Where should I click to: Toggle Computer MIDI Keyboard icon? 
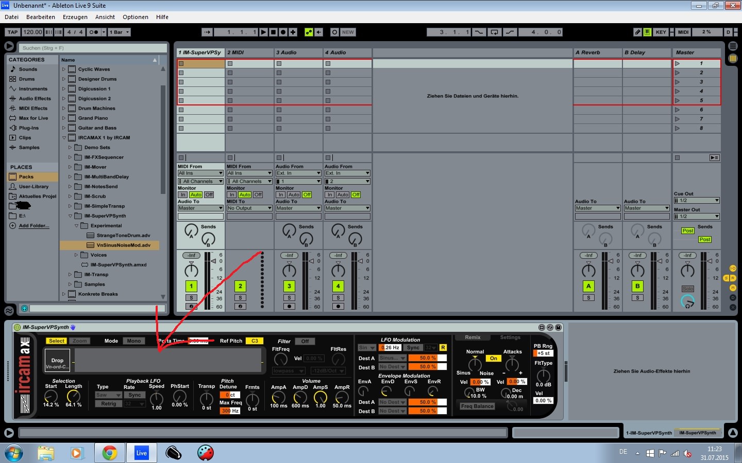point(647,32)
